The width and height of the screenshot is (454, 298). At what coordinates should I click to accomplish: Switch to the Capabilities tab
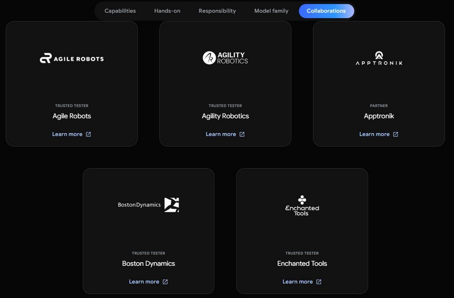[120, 11]
